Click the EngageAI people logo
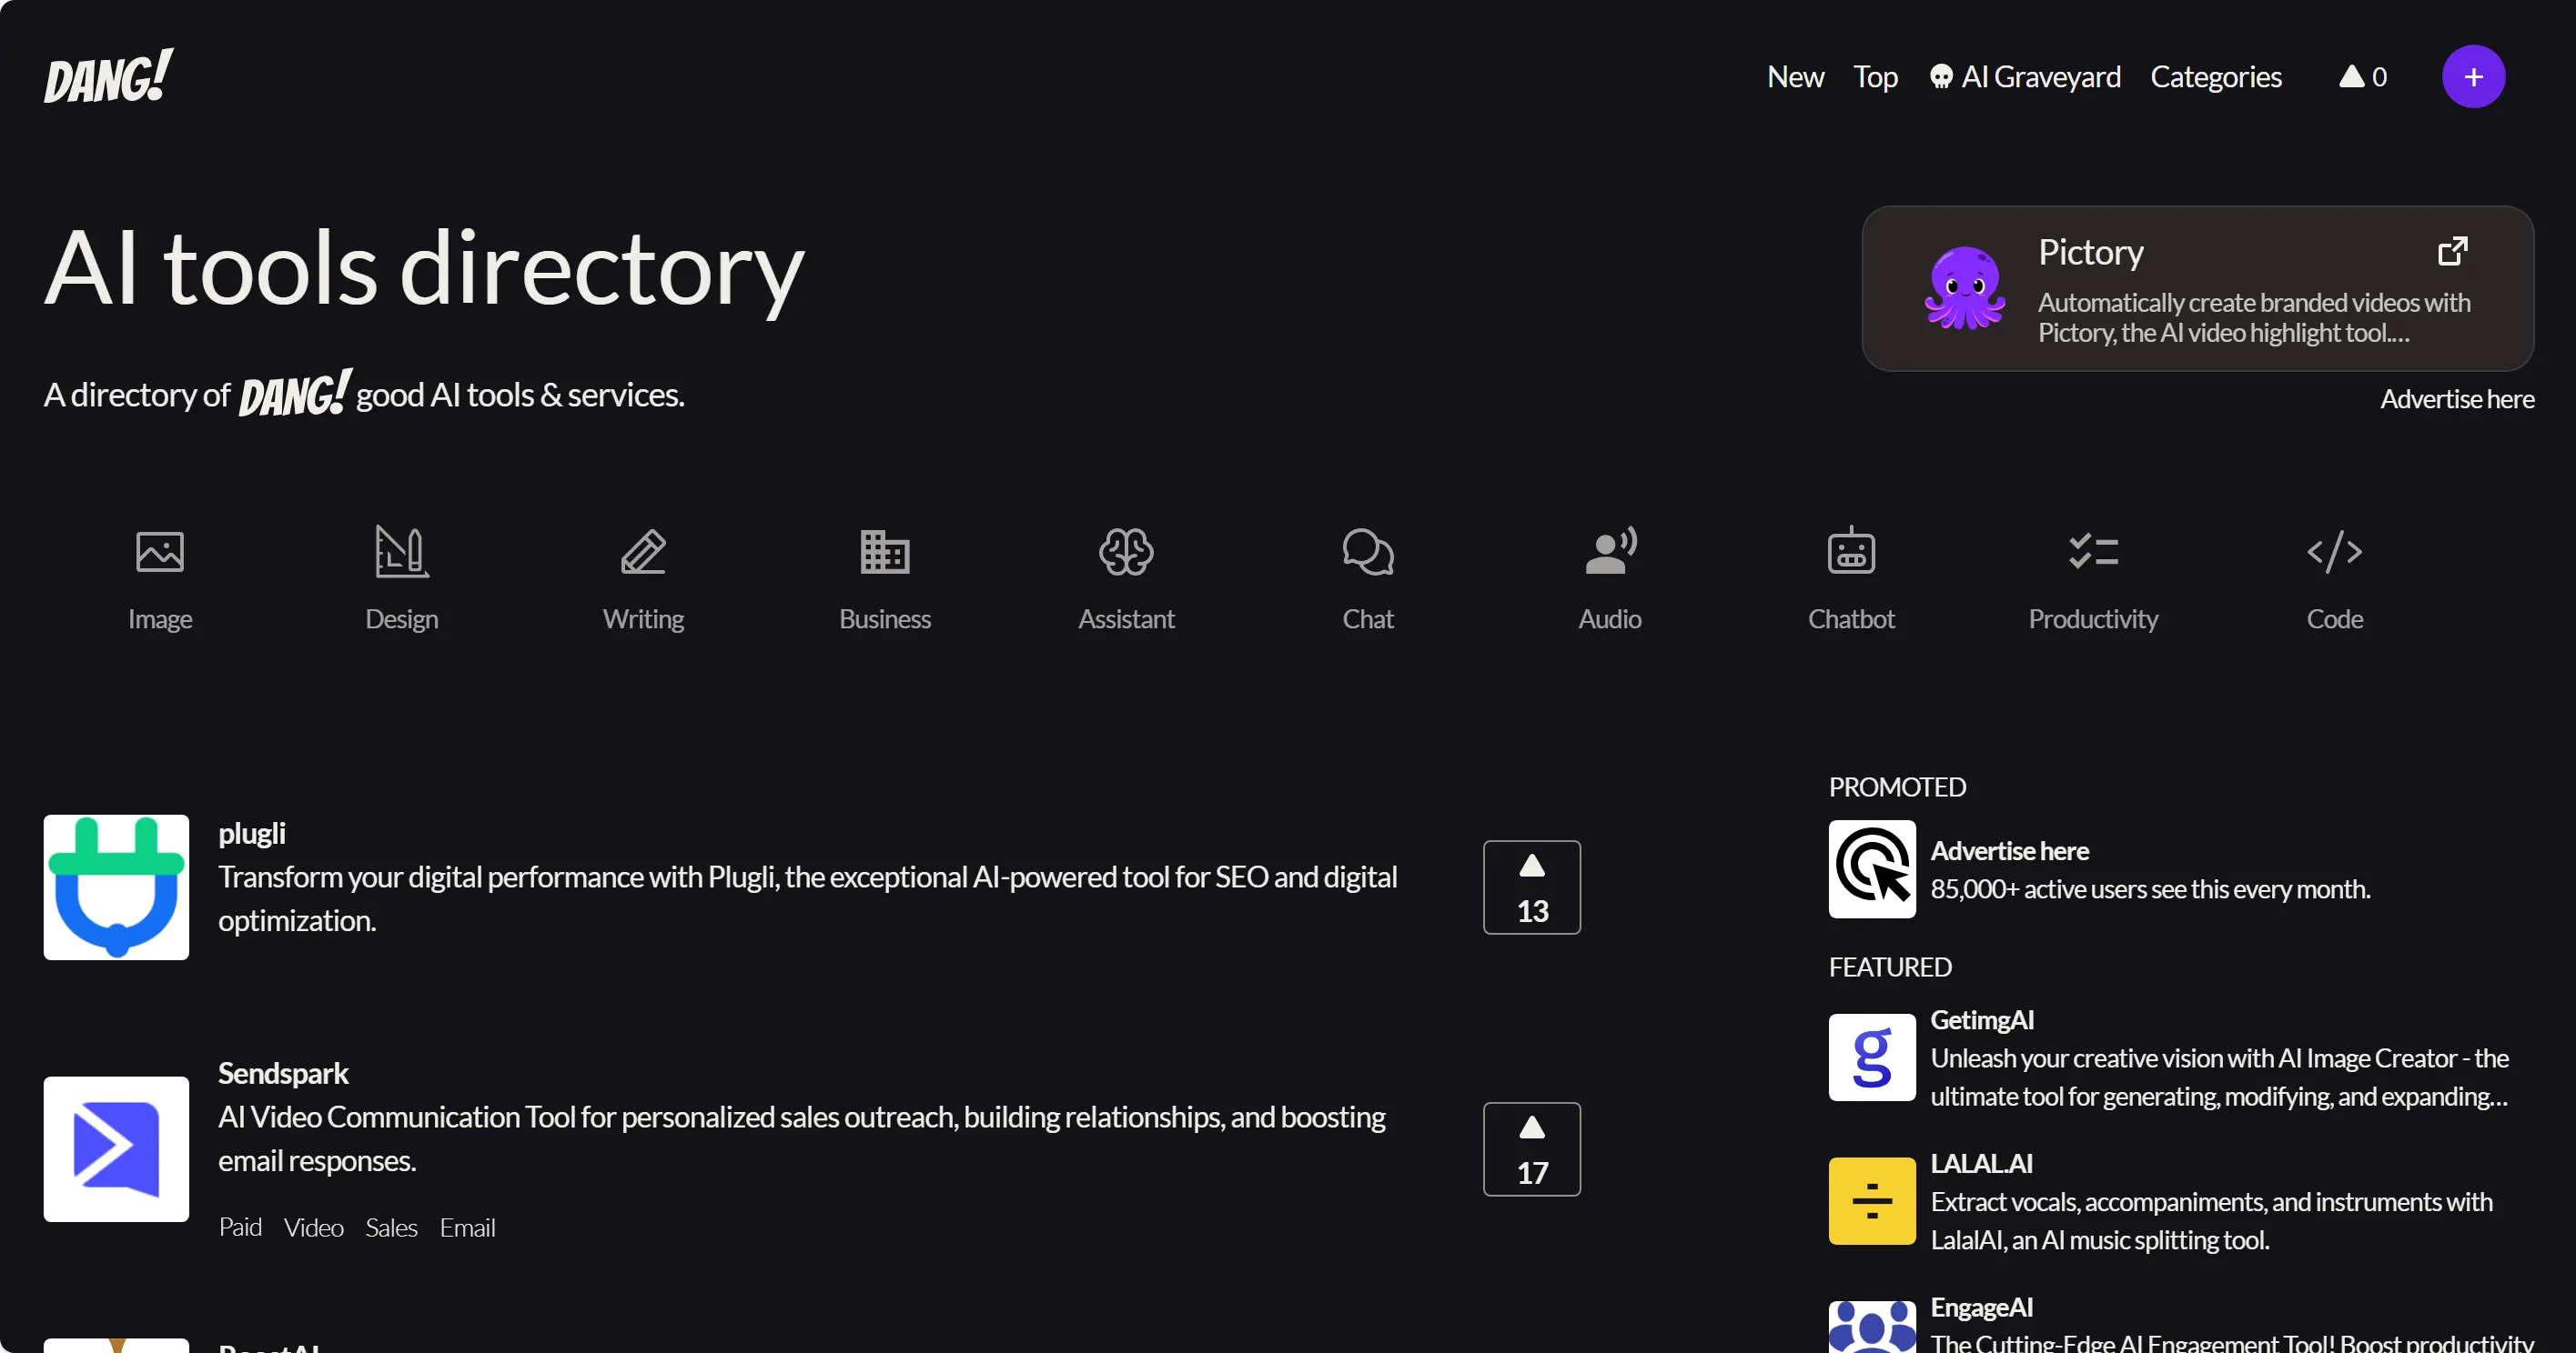Screen dimensions: 2576x1353 click(1872, 1327)
